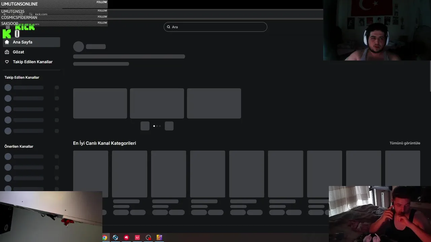
Task: Open Google Chrome from the taskbar
Action: [105, 238]
